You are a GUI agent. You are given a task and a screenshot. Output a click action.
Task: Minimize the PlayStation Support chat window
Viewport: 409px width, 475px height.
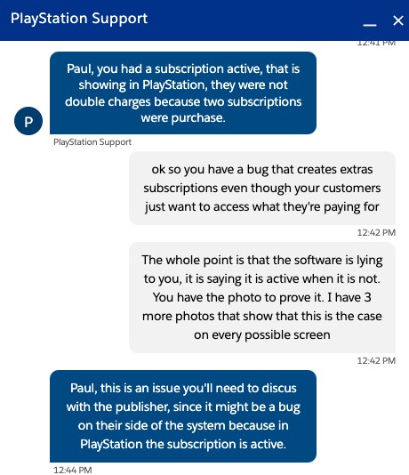click(370, 25)
